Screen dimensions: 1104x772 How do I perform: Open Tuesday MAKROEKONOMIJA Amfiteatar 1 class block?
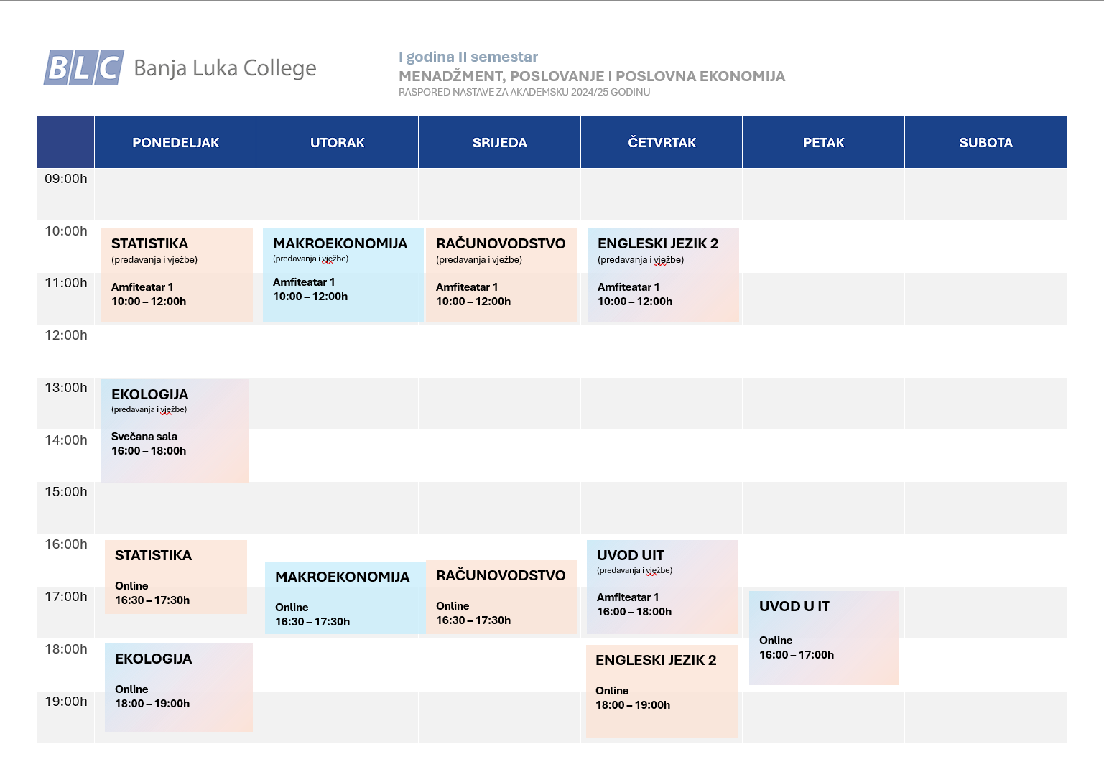342,275
